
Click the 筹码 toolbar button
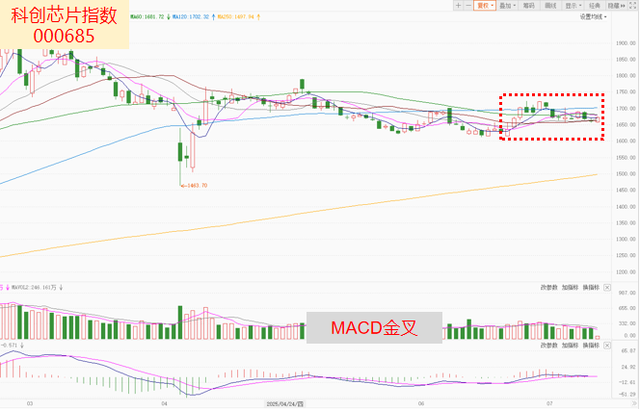tap(529, 6)
